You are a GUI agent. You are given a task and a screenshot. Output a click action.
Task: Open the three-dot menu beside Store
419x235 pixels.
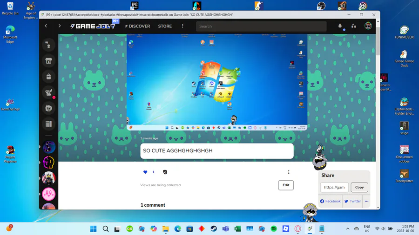[x=183, y=26]
